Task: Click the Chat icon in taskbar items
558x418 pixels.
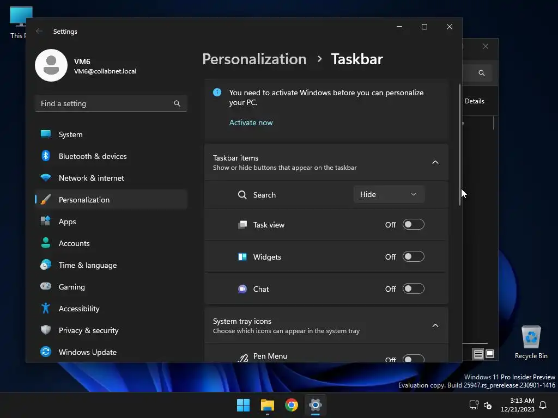Action: (x=242, y=289)
